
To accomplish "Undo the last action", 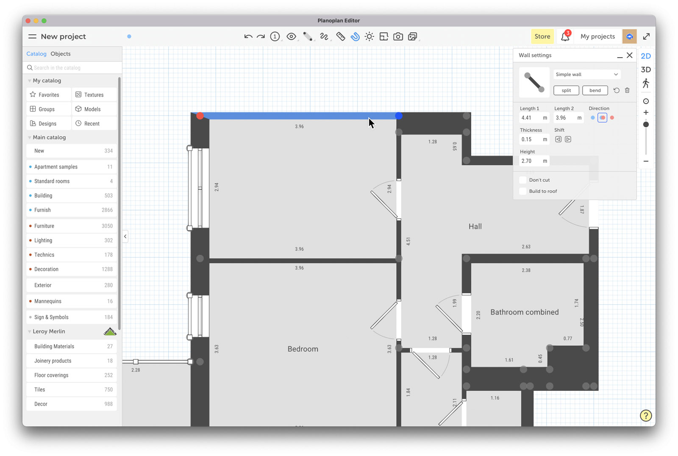I will click(x=248, y=36).
